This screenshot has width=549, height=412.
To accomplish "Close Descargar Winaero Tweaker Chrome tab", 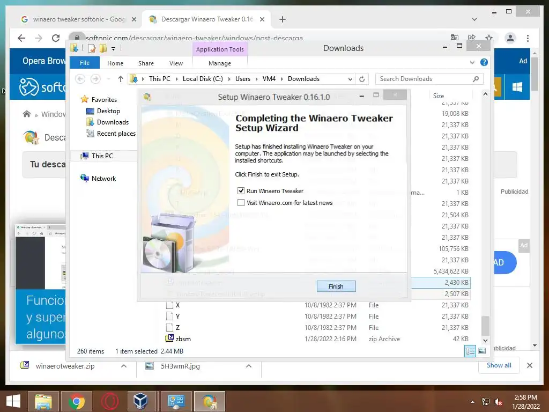I will point(262,19).
